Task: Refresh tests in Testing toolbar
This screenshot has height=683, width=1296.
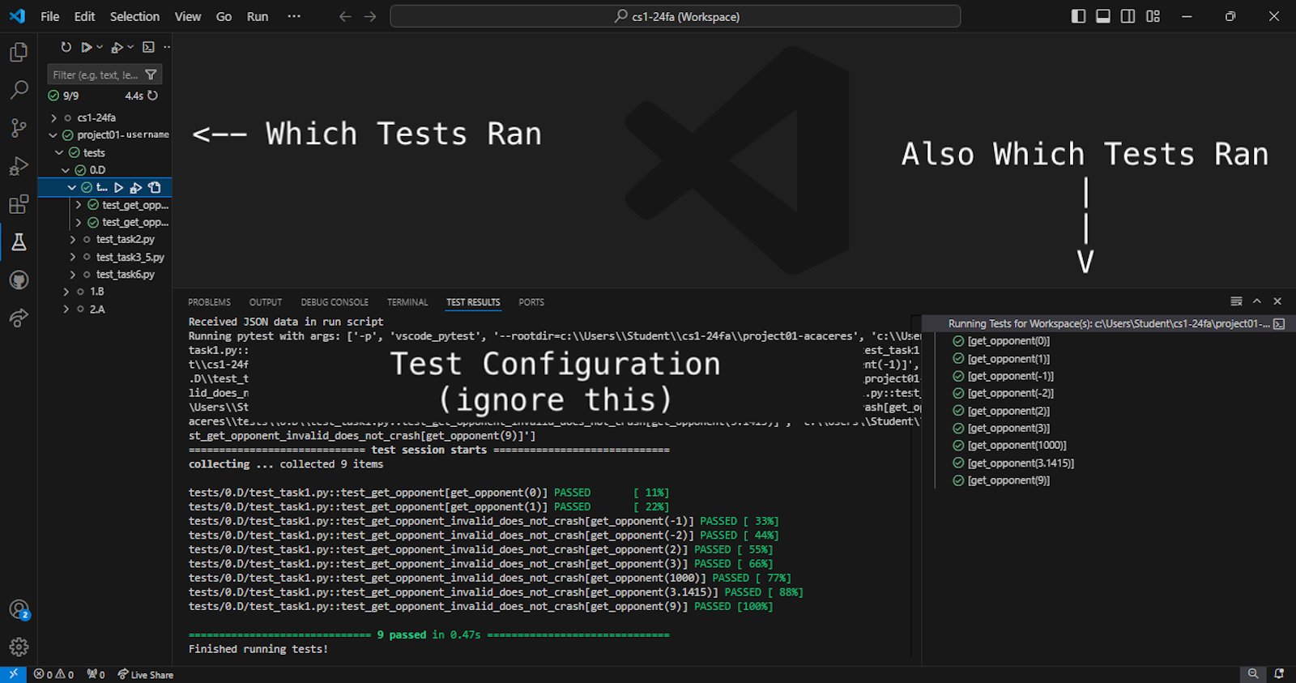Action: click(x=66, y=48)
